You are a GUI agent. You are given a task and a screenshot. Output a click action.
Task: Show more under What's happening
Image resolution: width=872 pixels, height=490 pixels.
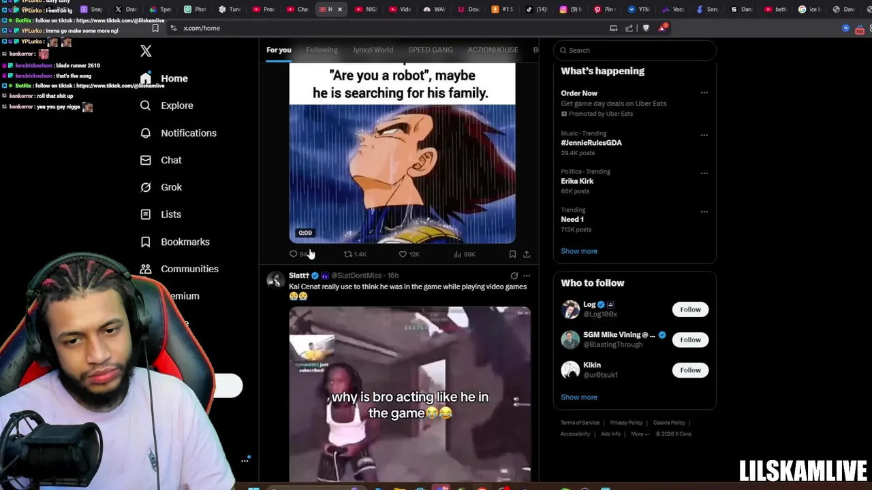579,251
